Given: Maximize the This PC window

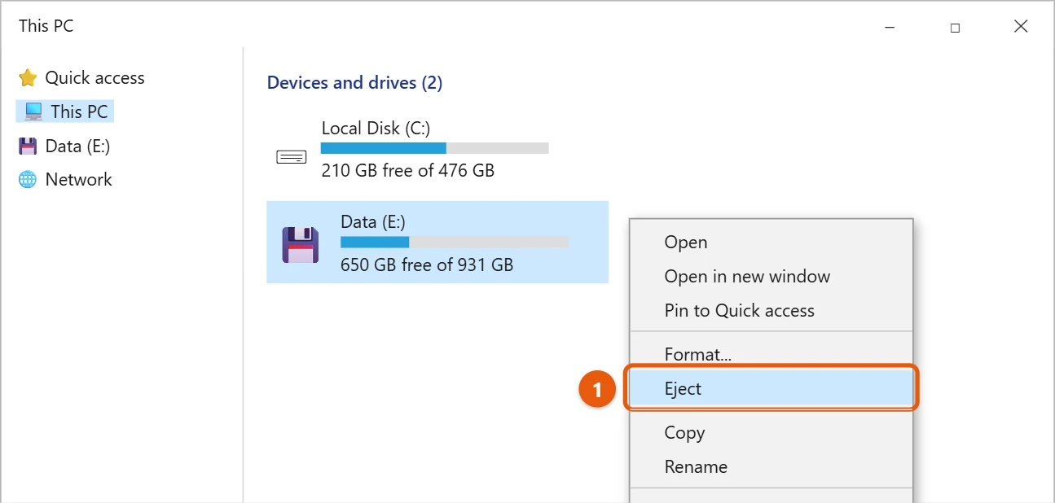Looking at the screenshot, I should 955,27.
